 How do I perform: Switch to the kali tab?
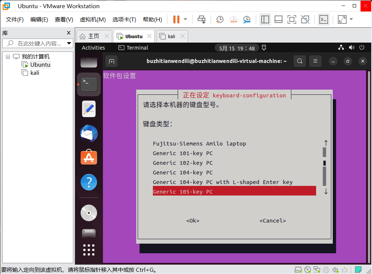(x=172, y=36)
